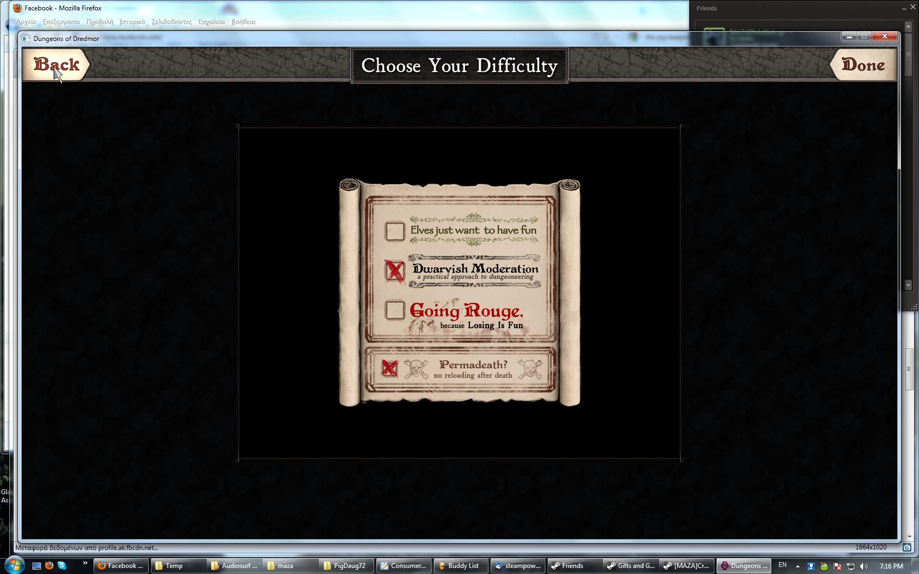Confirm difficulty with the Done button
919x574 pixels.
coord(863,65)
